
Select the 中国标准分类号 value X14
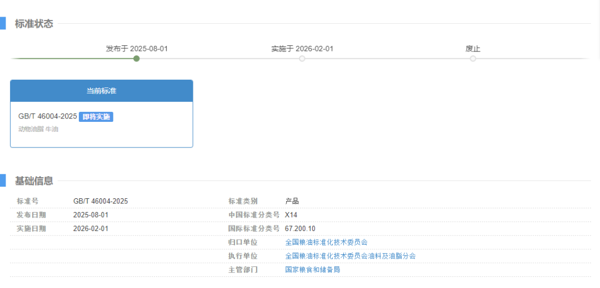coord(291,215)
